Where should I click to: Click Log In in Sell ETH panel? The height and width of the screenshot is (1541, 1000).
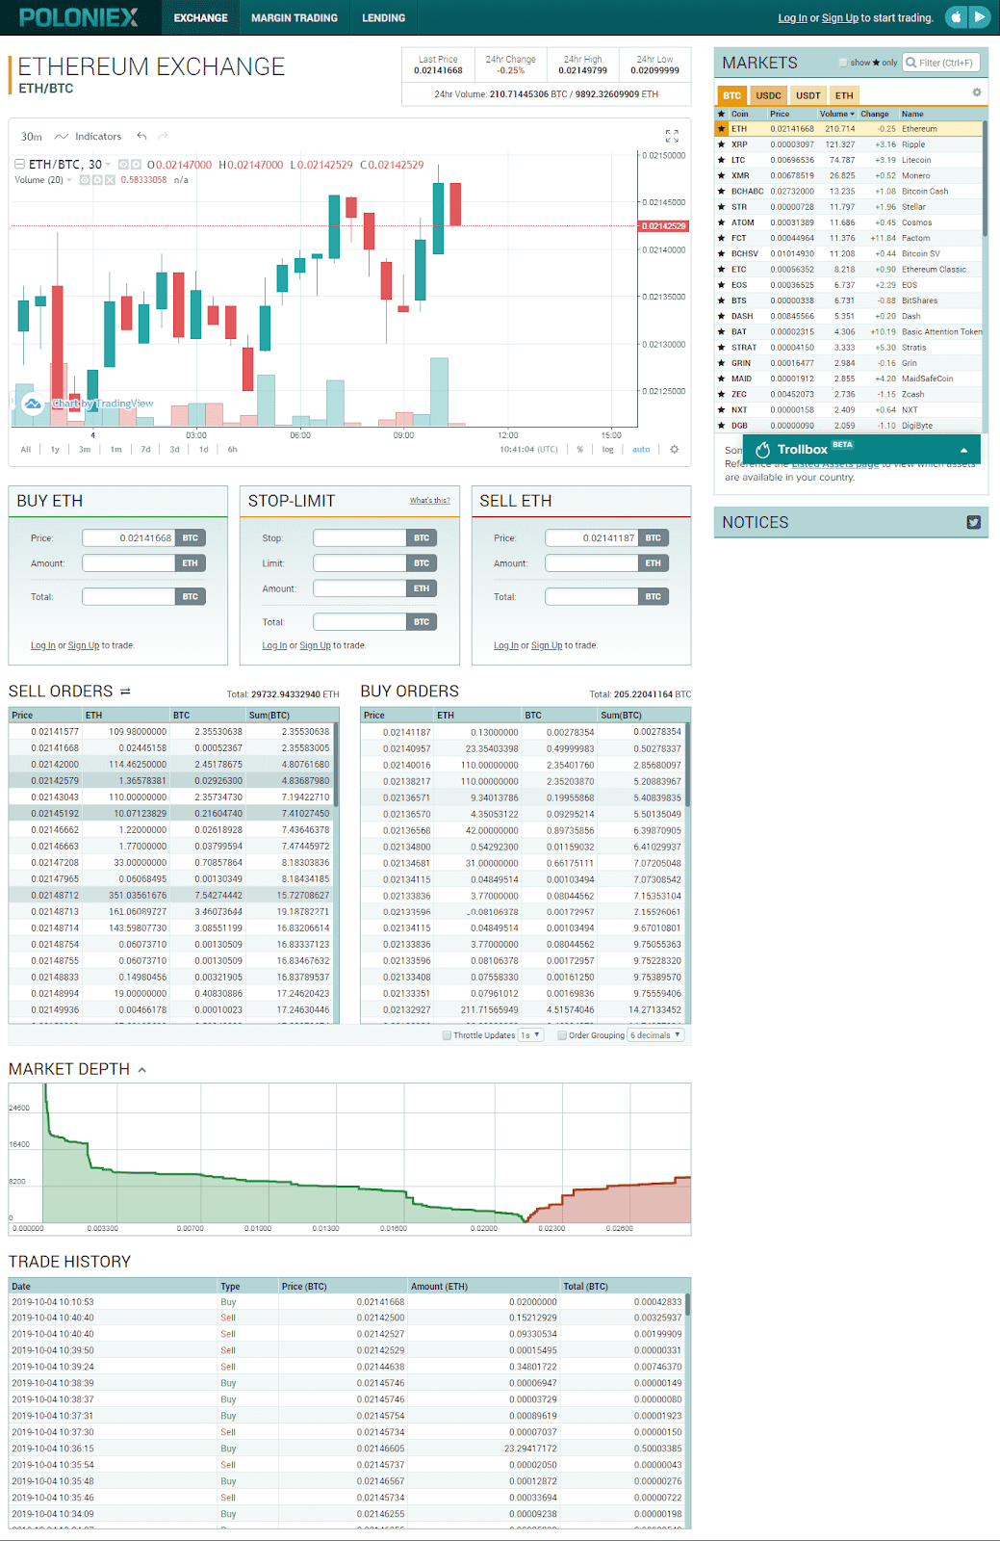click(x=505, y=645)
